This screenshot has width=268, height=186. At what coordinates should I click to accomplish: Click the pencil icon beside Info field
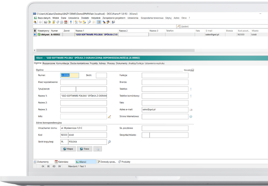pos(109,117)
